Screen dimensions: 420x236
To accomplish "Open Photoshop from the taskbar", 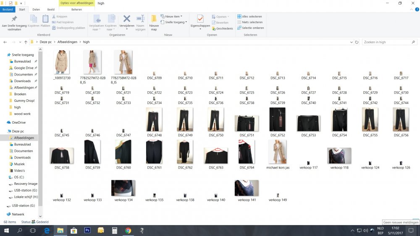I will click(87, 231).
